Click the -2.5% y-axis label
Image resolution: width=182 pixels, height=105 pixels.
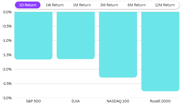click(x=7, y=84)
